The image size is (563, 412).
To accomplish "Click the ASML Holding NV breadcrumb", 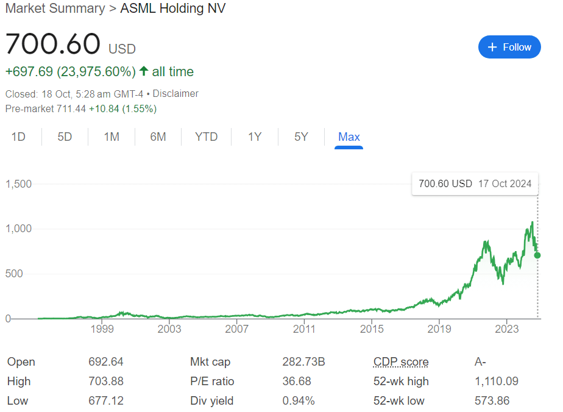I will point(172,9).
